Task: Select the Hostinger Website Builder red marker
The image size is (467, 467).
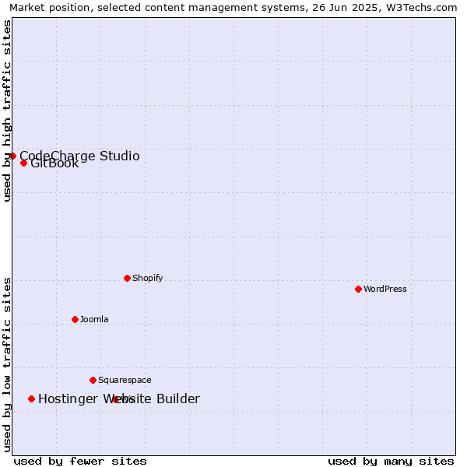Action: (x=32, y=399)
